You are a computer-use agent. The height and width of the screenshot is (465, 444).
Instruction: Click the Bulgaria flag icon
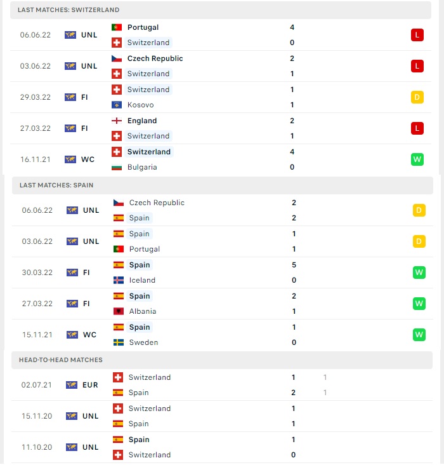(117, 167)
